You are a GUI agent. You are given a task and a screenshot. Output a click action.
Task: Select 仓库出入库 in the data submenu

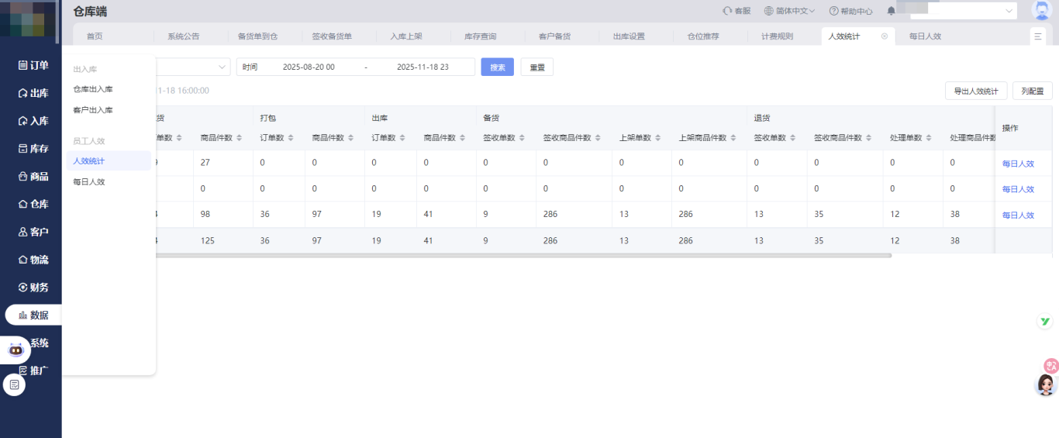[92, 89]
